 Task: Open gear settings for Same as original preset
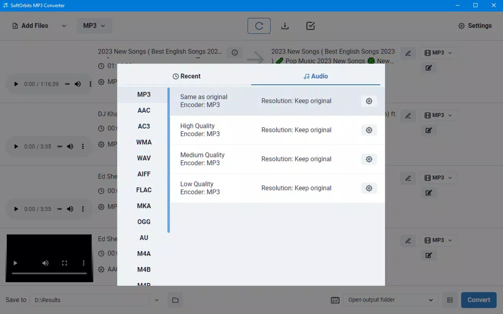pos(369,101)
